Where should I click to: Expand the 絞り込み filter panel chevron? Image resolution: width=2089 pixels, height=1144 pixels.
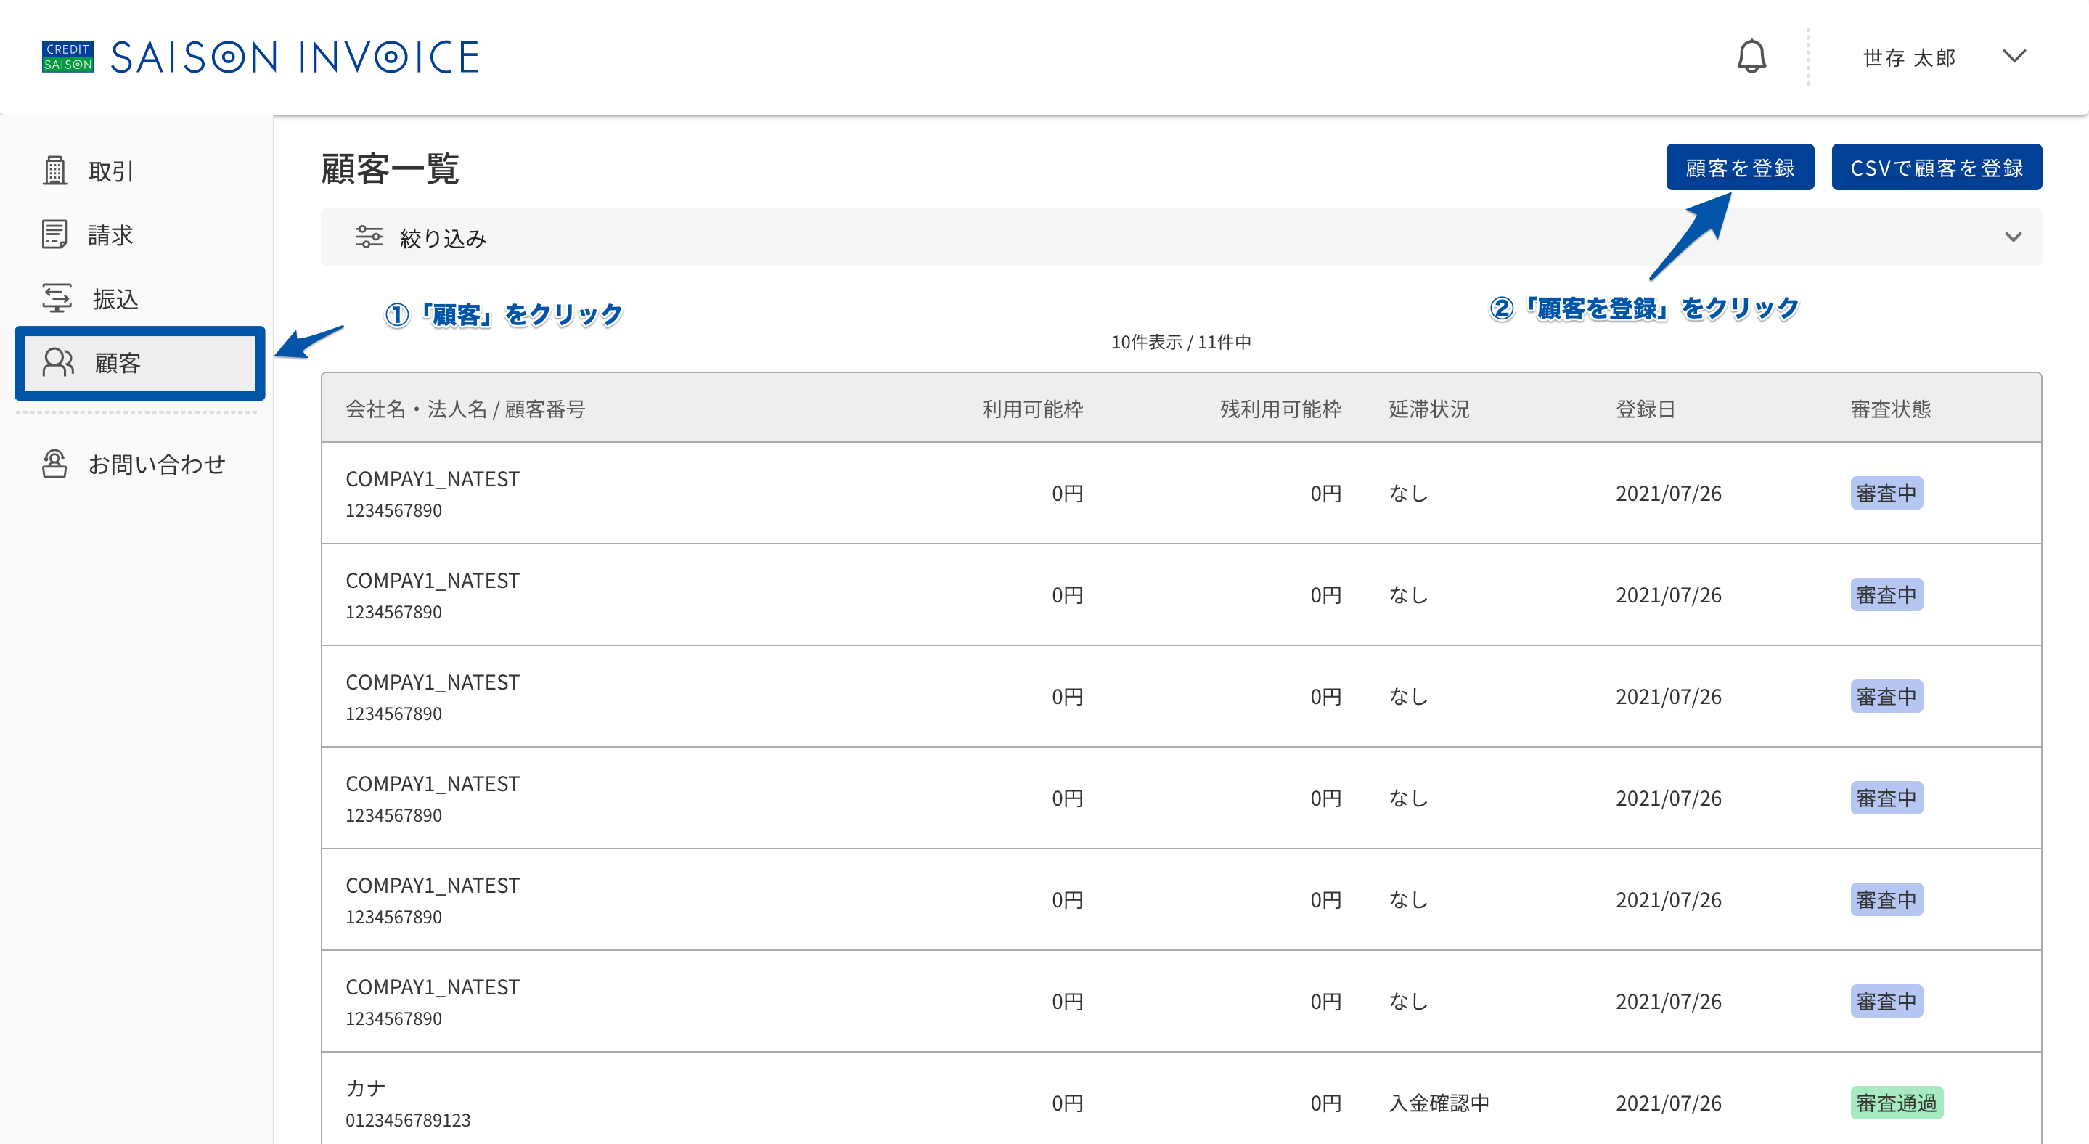[2013, 237]
